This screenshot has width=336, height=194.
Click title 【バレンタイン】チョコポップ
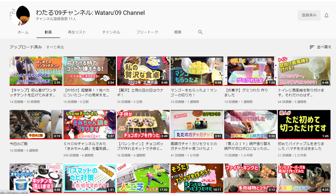[x=140, y=146]
